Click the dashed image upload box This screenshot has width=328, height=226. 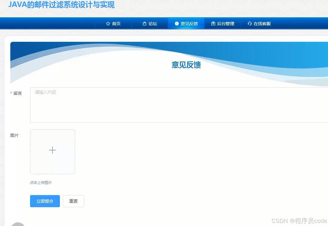pyautogui.click(x=52, y=151)
